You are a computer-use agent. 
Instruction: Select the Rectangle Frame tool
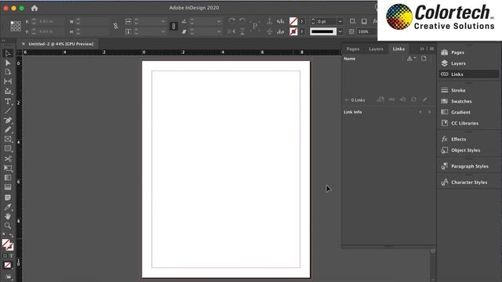coord(8,139)
